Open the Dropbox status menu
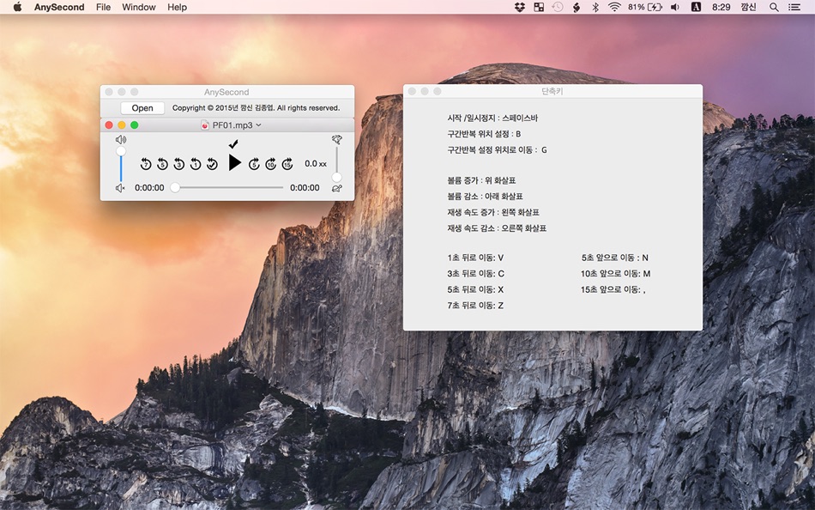The width and height of the screenshot is (815, 510). click(519, 7)
